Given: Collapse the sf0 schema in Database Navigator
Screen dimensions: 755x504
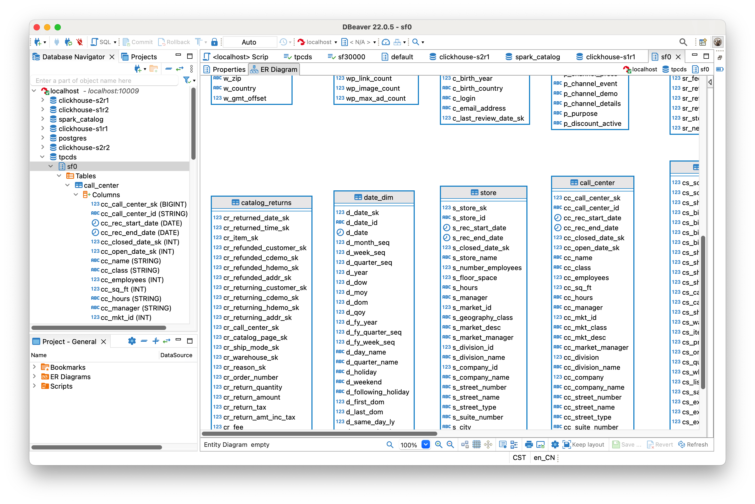Looking at the screenshot, I should tap(51, 166).
